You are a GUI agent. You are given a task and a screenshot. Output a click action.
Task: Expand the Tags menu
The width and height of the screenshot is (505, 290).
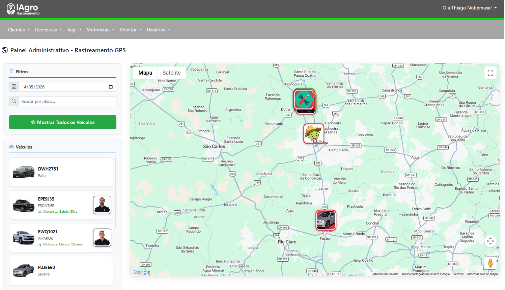tap(74, 30)
